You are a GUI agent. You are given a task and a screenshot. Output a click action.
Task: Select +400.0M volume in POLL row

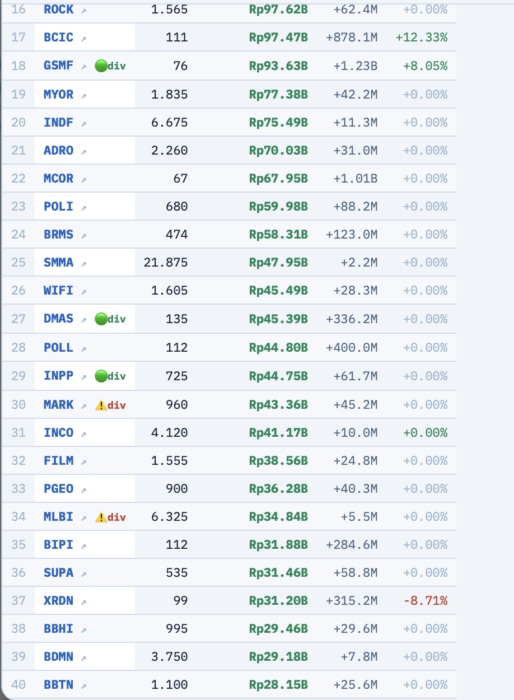click(352, 347)
